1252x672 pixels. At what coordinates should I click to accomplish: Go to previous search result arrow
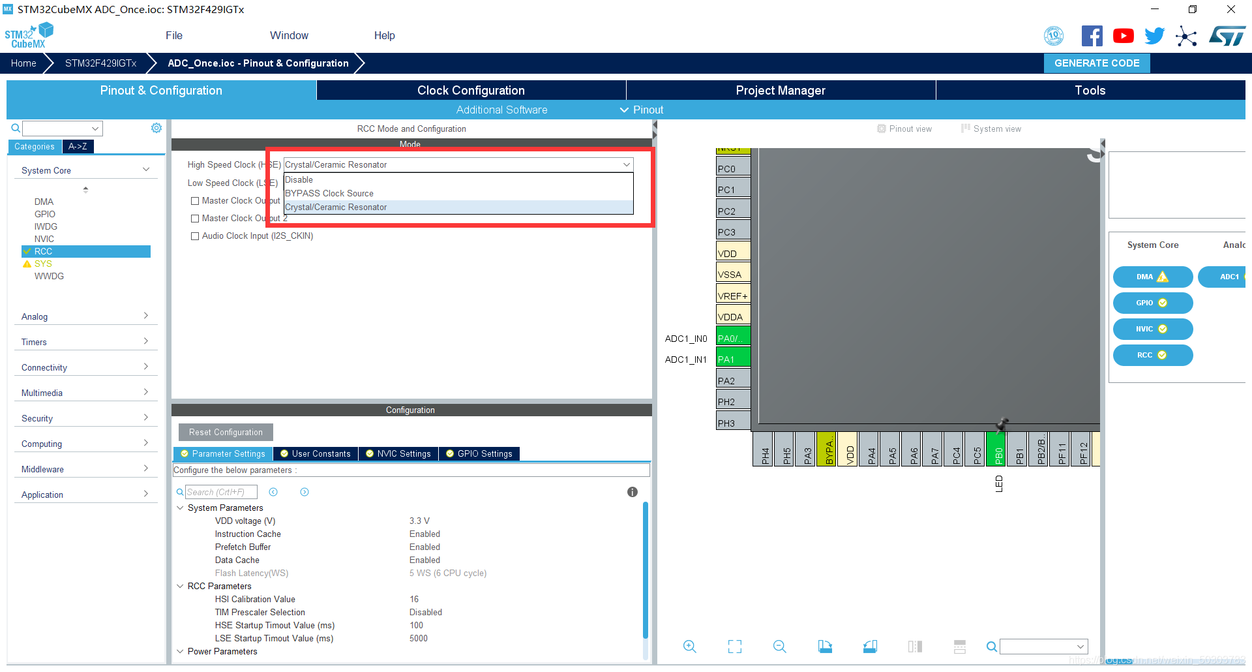(273, 492)
